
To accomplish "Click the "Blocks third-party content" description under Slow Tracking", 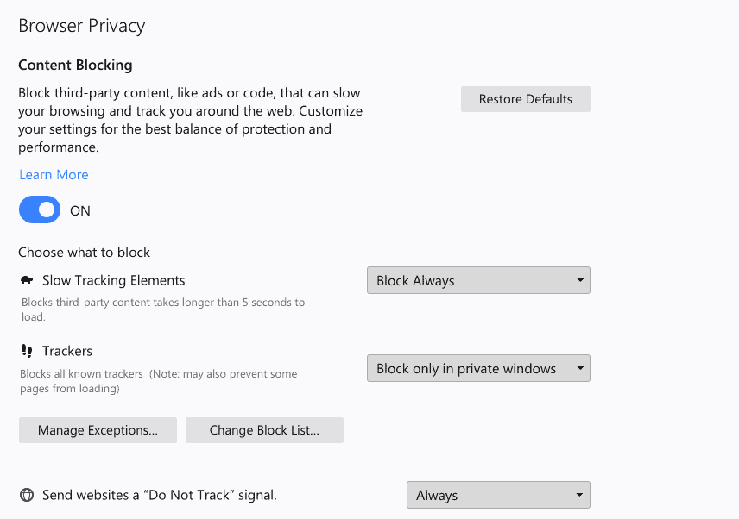I will coord(162,310).
